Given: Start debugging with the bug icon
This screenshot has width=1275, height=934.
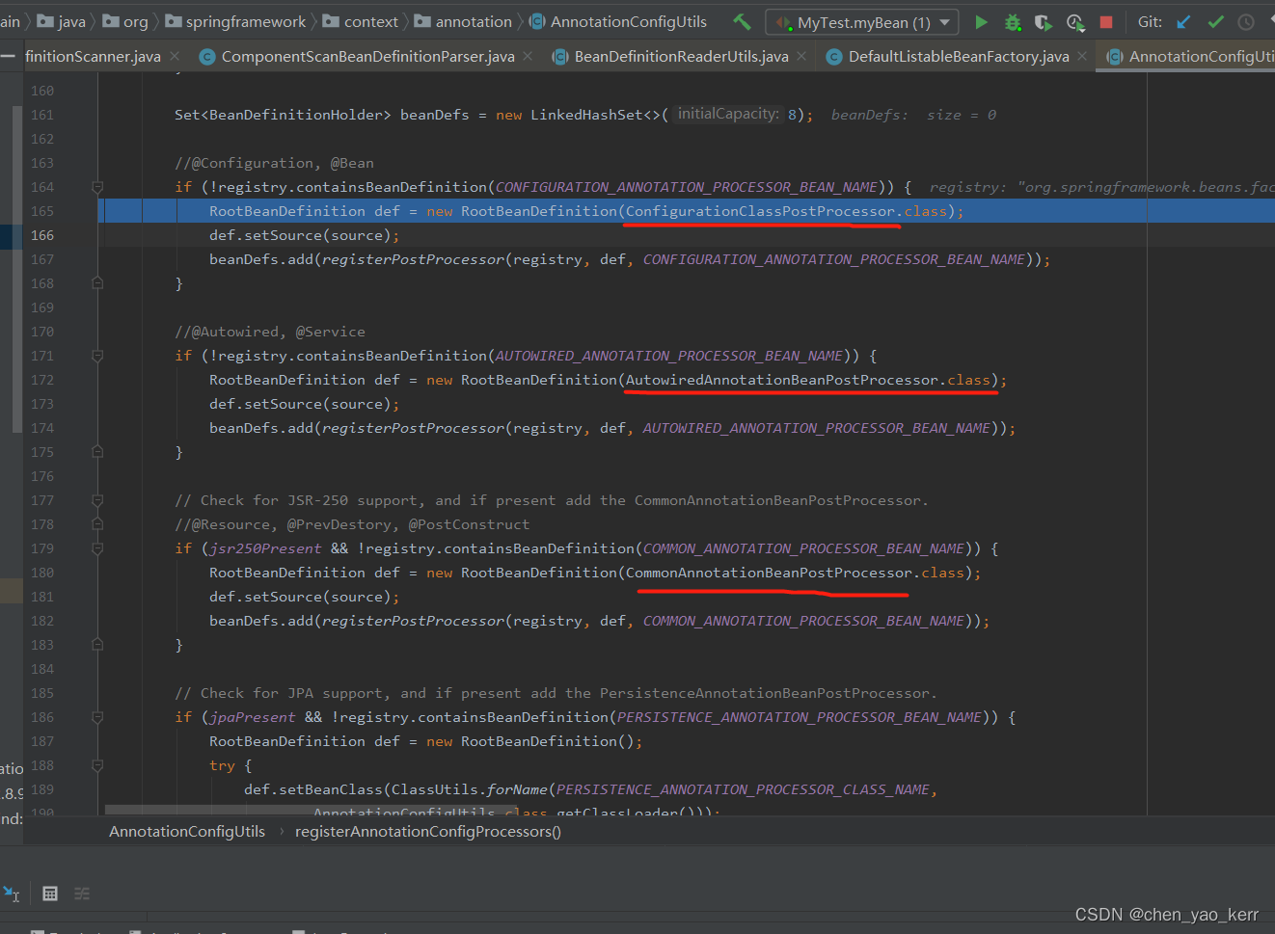Looking at the screenshot, I should [x=1013, y=21].
